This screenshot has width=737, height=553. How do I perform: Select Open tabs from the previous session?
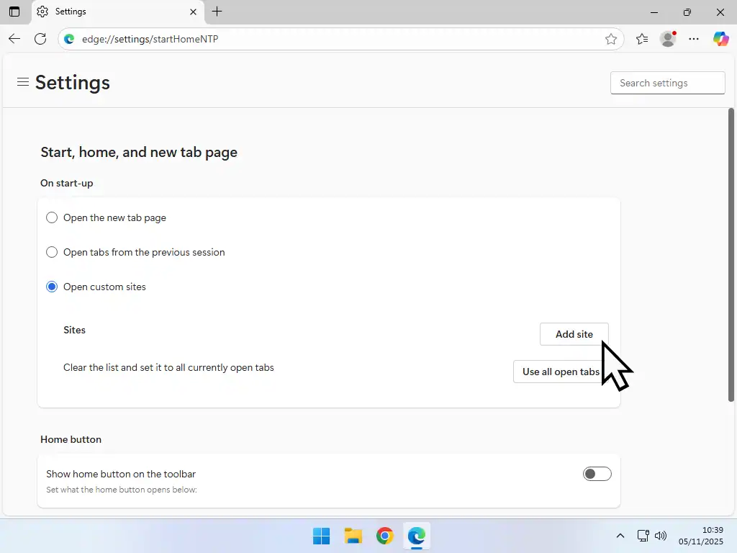coord(52,252)
